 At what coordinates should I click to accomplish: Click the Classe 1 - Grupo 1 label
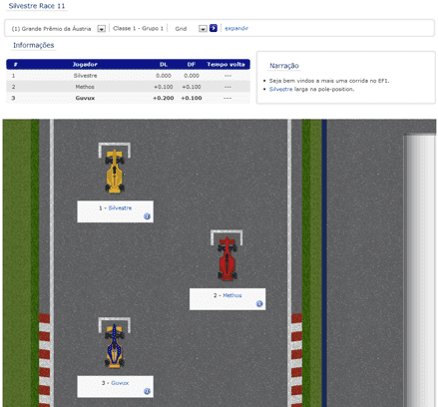(138, 28)
